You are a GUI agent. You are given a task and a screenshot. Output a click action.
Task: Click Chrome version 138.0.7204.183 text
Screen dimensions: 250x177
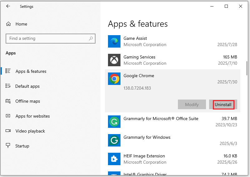(137, 88)
